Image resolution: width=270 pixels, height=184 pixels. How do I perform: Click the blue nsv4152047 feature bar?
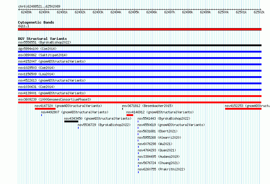tap(140, 64)
